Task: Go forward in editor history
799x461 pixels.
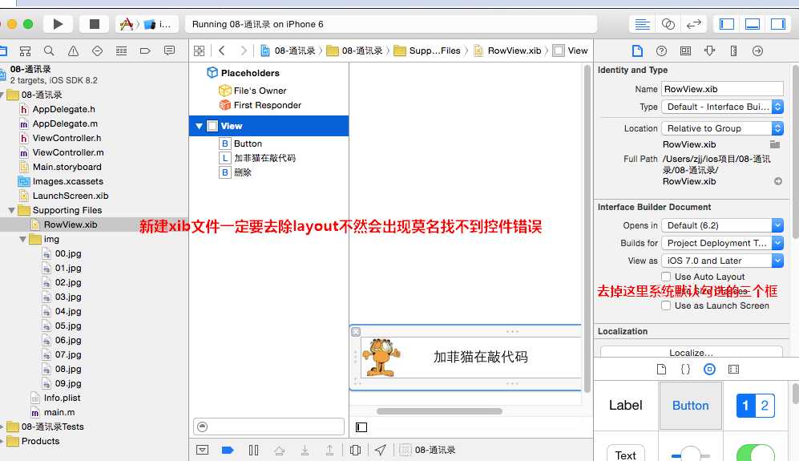Action: pyautogui.click(x=244, y=51)
